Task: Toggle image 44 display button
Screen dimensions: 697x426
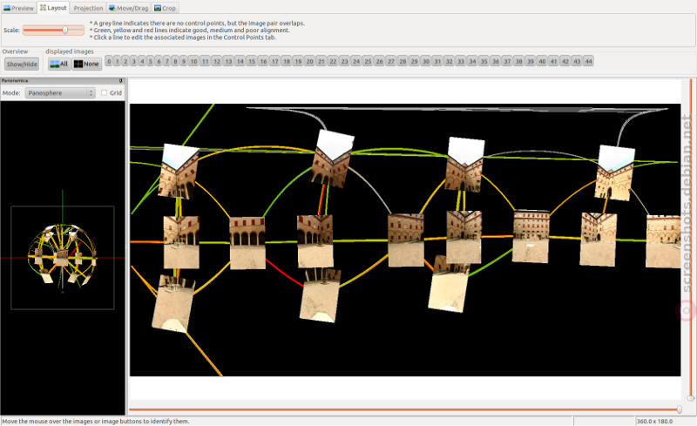Action: (589, 61)
